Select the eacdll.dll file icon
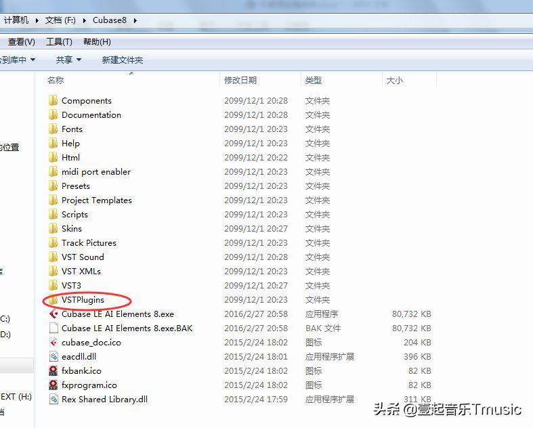Viewport: 533px width, 428px height. pos(54,357)
